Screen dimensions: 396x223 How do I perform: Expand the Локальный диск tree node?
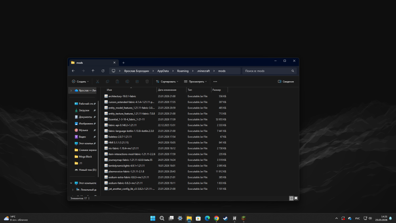click(73, 190)
